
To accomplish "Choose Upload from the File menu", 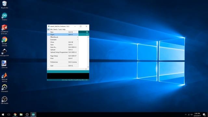I will [x=63, y=50].
